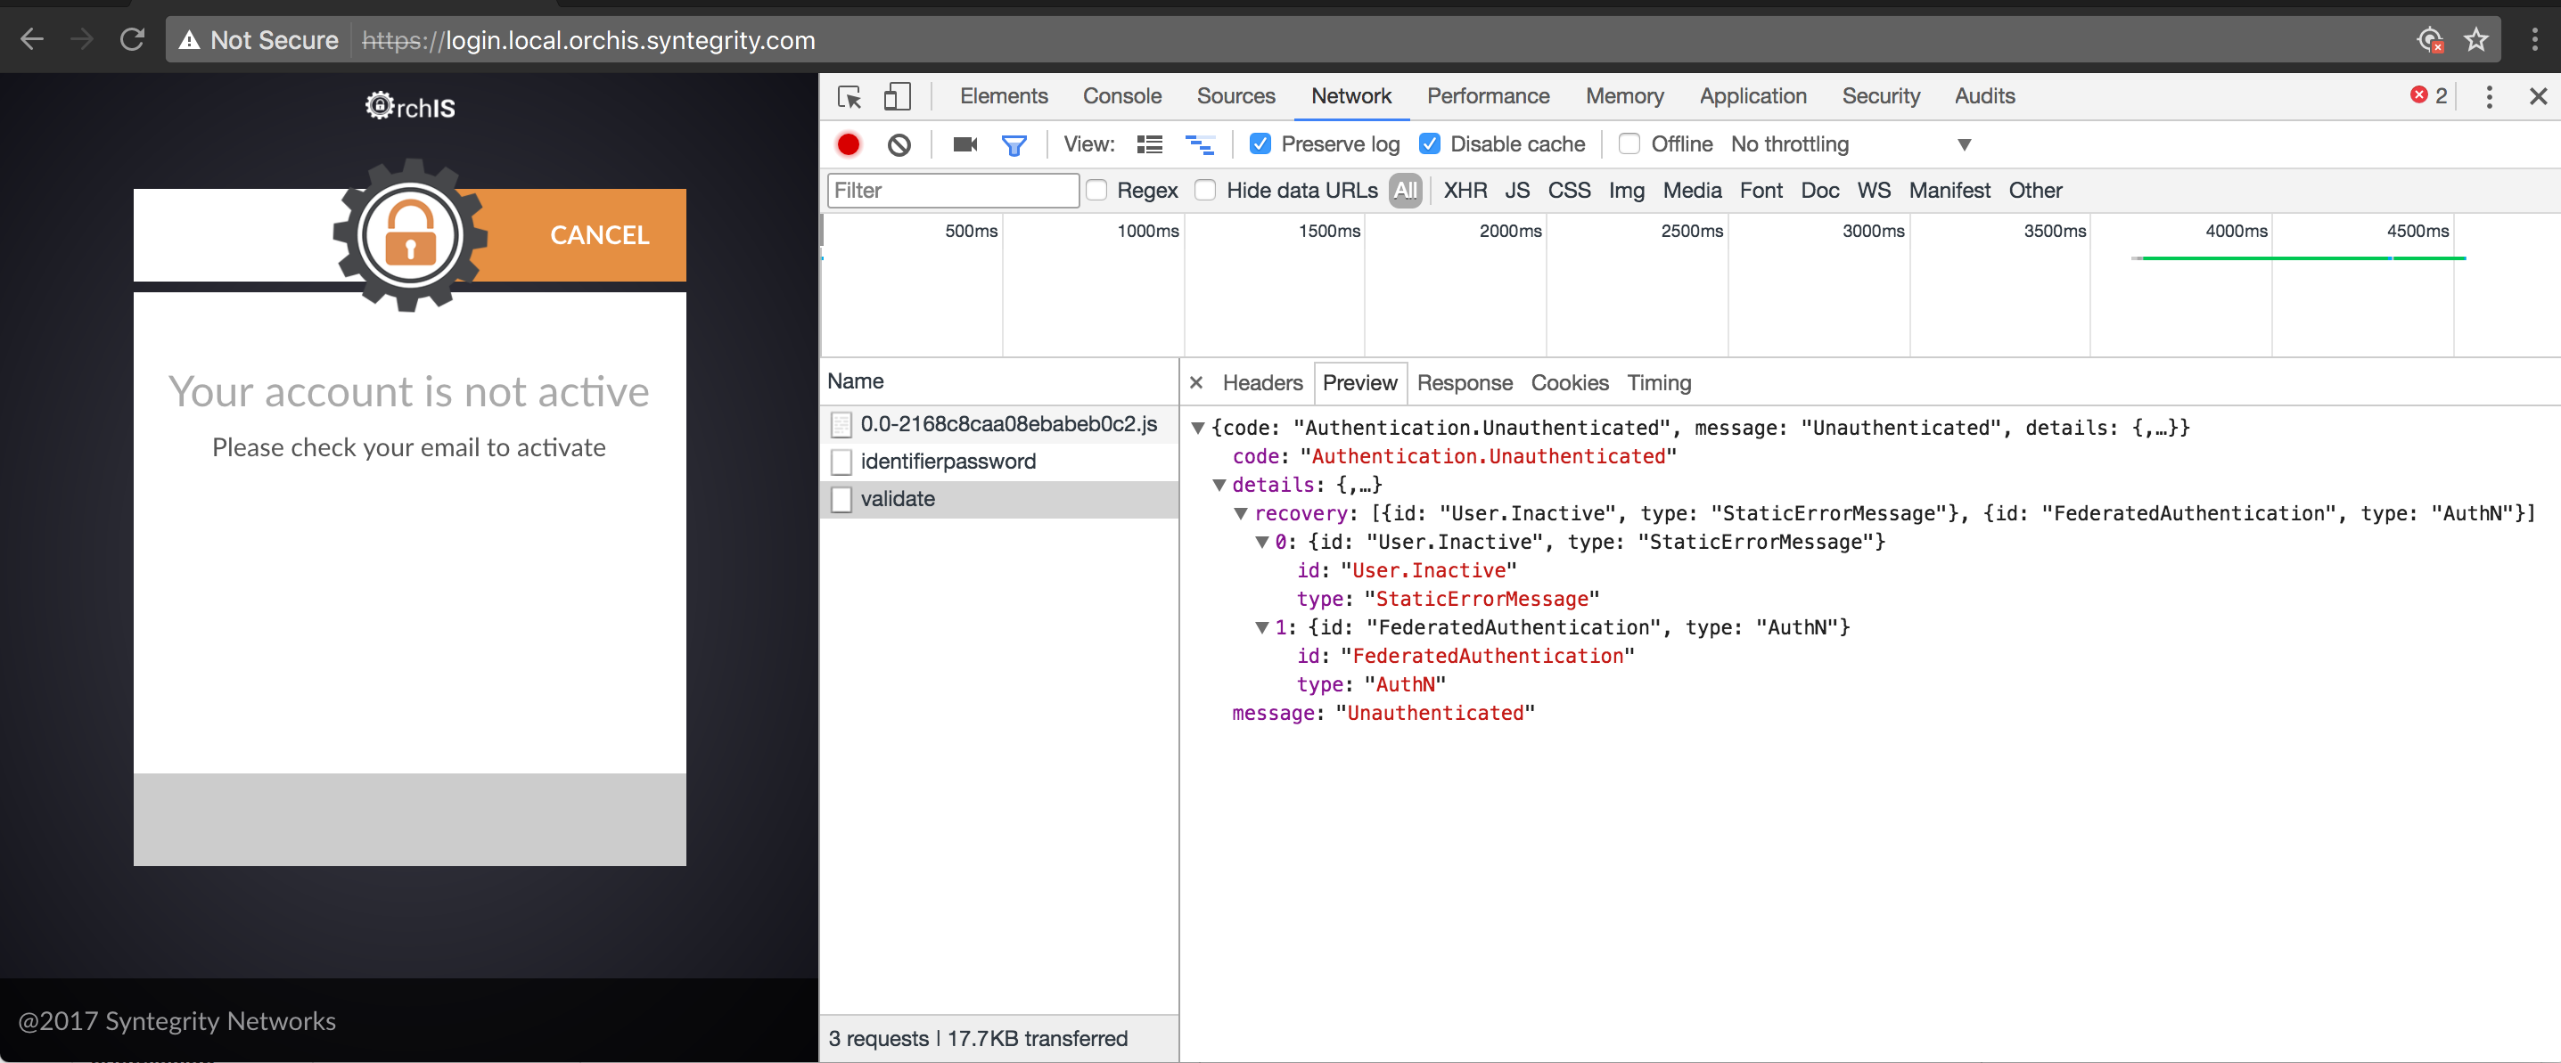Click the padlock gear emblem
2561x1063 pixels.
410,235
